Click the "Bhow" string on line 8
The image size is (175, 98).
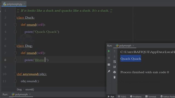pyautogui.click(x=39, y=60)
